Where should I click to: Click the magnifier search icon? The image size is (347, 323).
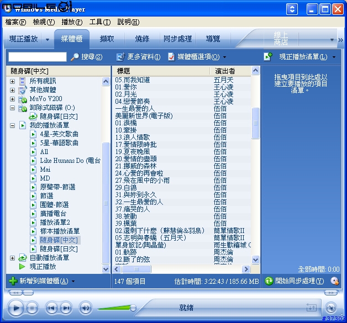[x=75, y=57]
